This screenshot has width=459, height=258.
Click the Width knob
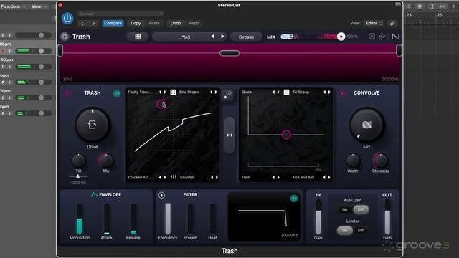(353, 161)
